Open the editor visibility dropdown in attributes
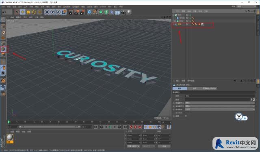The height and width of the screenshot is (152, 260). [x=220, y=103]
